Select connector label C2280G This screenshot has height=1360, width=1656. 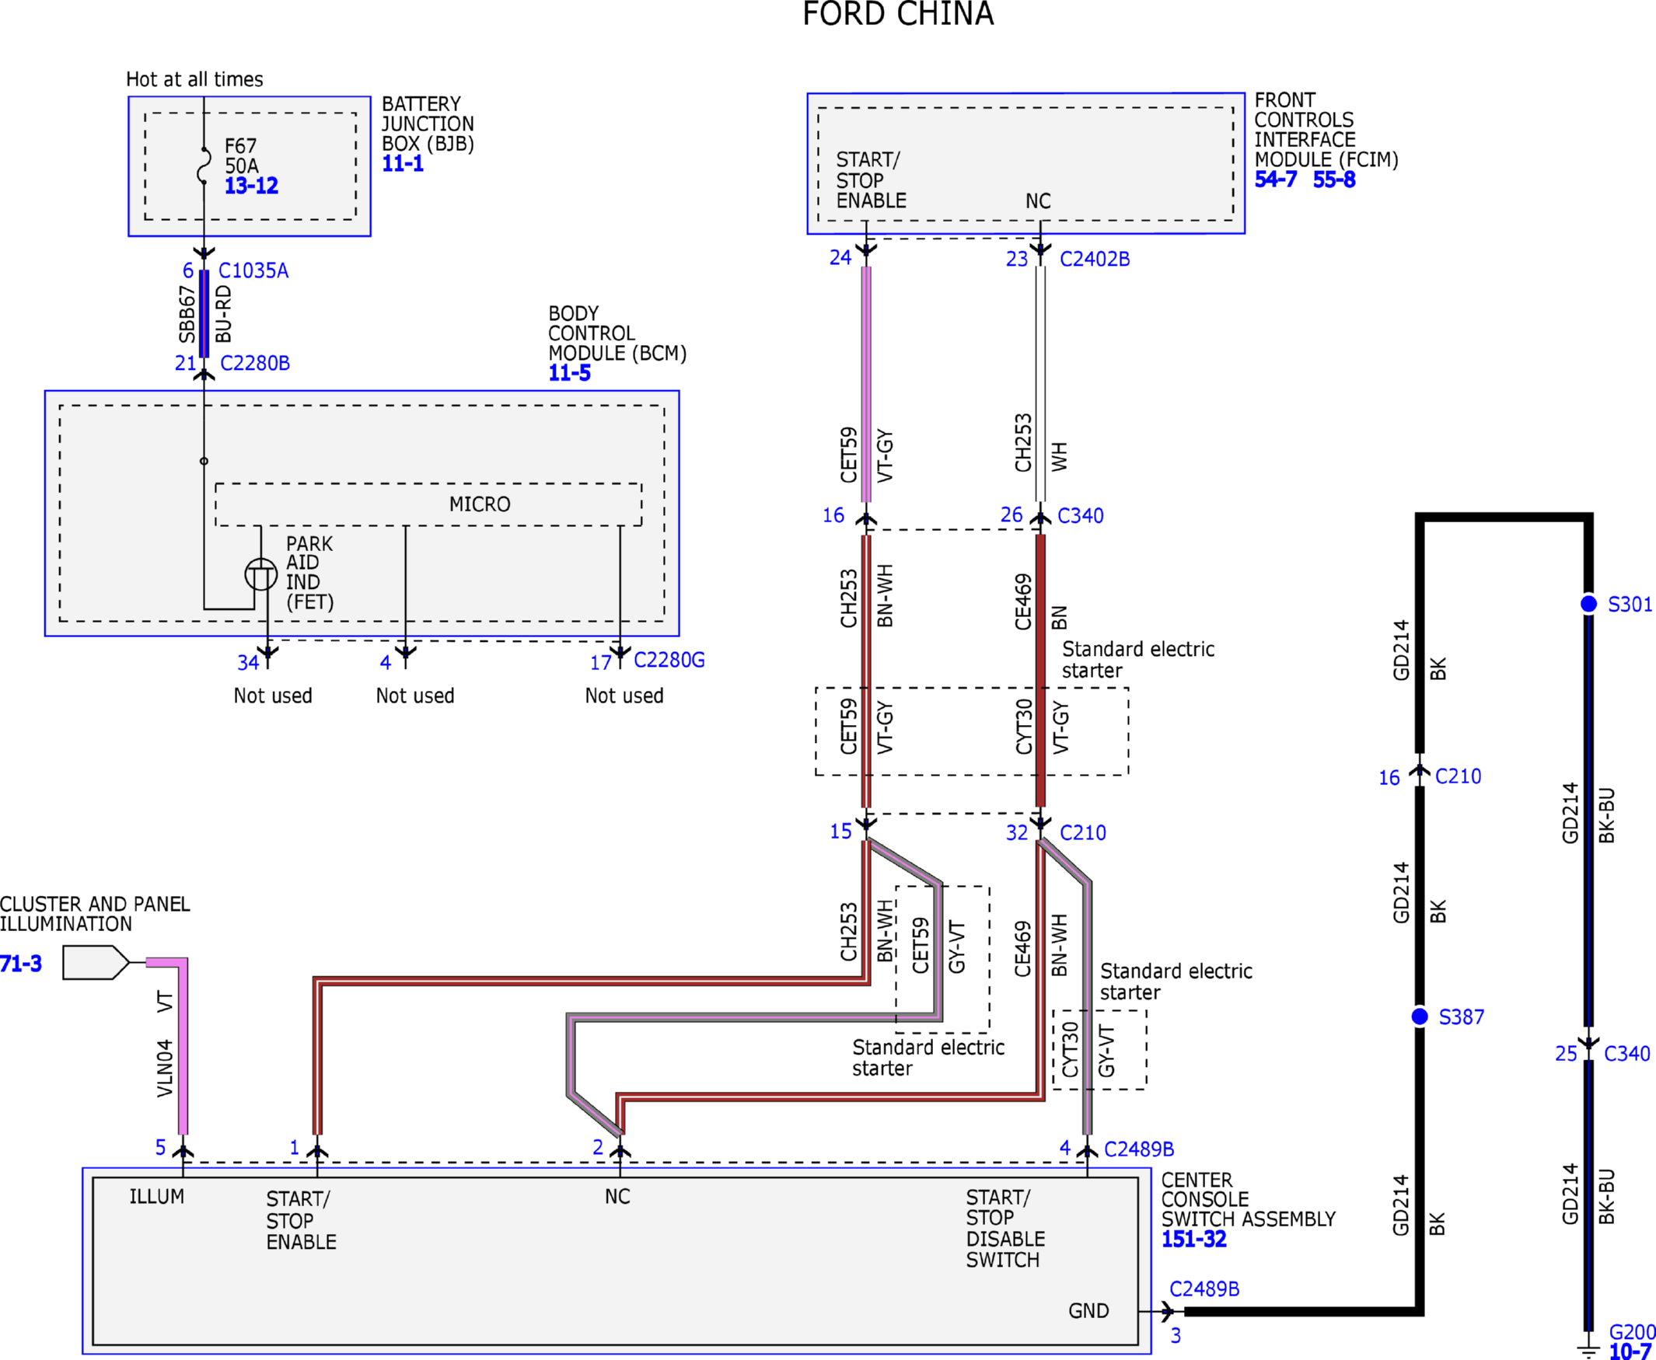(669, 661)
